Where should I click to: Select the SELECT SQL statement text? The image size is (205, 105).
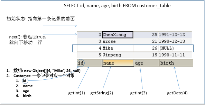(117, 6)
